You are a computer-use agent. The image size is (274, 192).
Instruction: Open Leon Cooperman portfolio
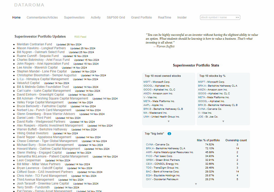pos(29,160)
